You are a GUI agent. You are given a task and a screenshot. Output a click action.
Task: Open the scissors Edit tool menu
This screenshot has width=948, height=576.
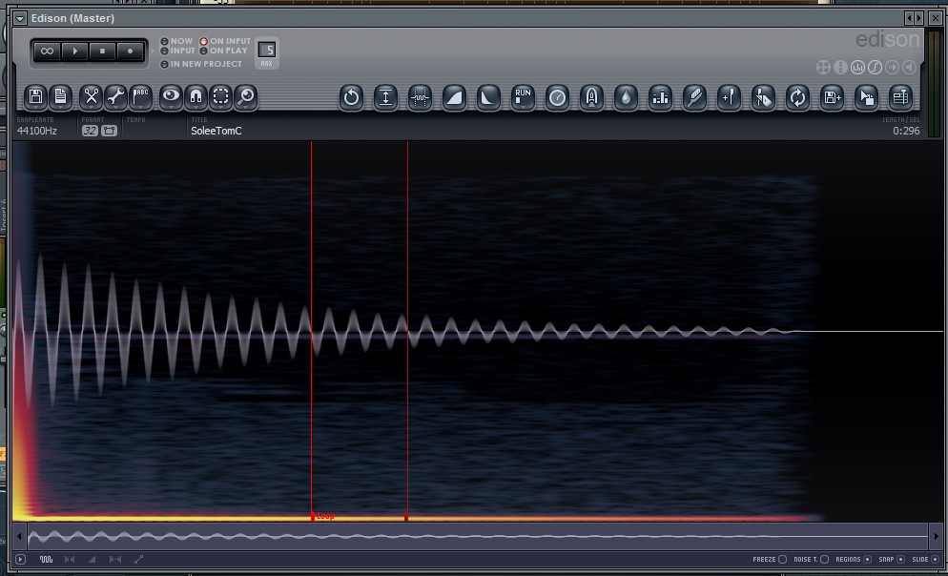91,96
